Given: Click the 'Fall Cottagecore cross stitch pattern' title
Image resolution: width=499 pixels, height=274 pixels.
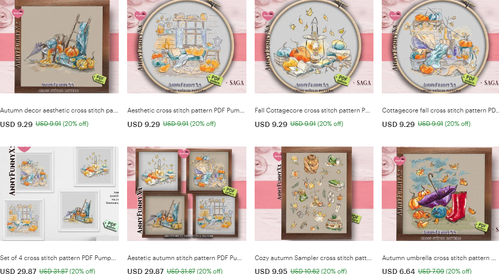Looking at the screenshot, I should click(x=312, y=110).
